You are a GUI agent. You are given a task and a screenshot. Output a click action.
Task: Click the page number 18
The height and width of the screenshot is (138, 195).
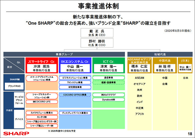pyautogui.click(x=190, y=134)
